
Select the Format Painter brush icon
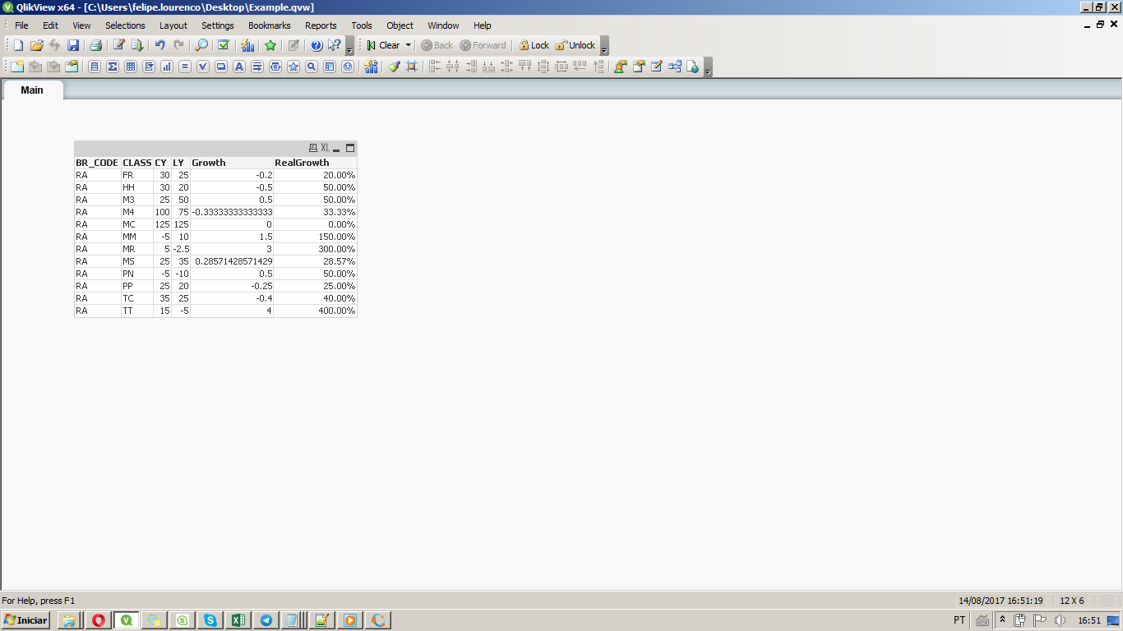pos(394,67)
